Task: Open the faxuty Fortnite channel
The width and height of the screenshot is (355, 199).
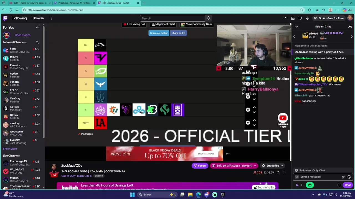Action: click(x=22, y=59)
